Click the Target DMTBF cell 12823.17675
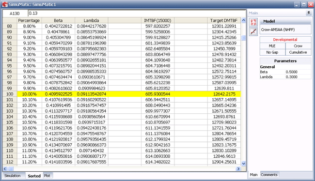 tap(224, 145)
